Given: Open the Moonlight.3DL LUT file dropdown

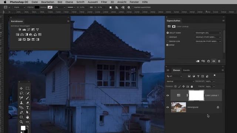Looking at the screenshot, I should (208, 33).
